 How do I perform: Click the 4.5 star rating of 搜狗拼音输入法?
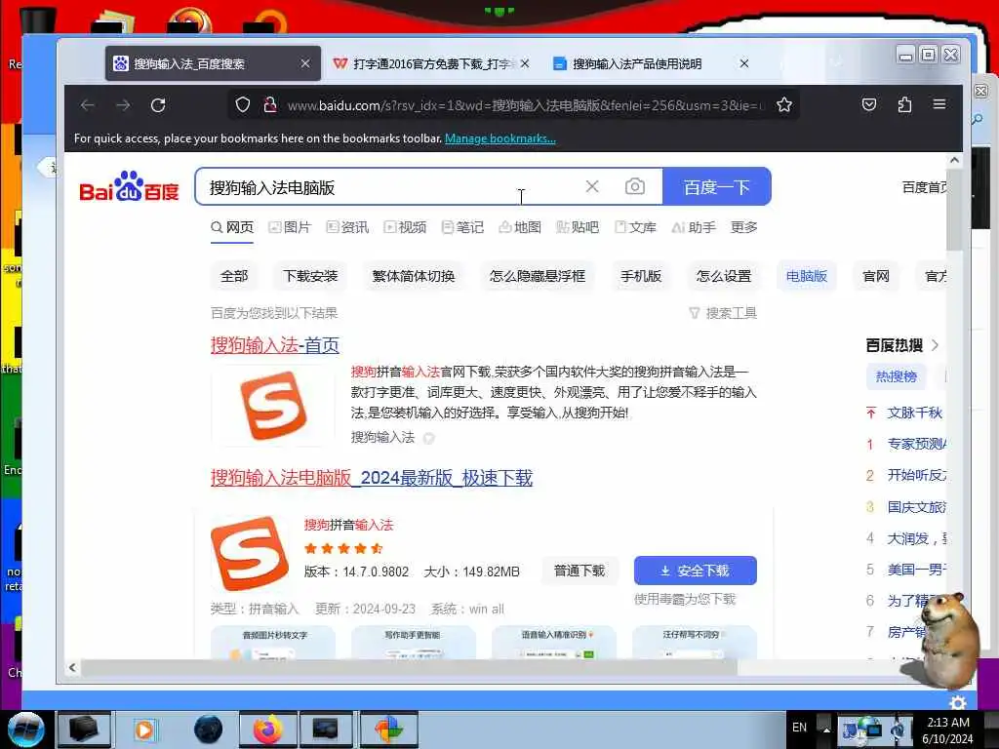343,548
